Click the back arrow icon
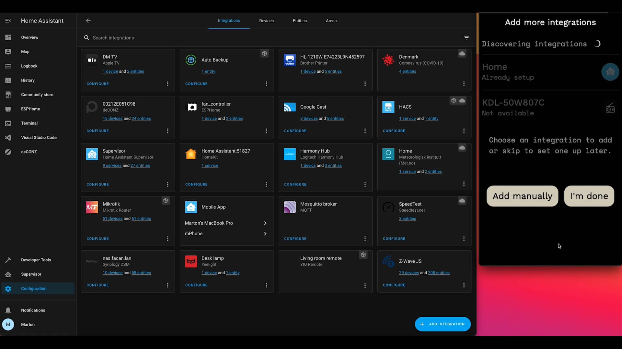Screen dimensions: 622x349 pyautogui.click(x=88, y=21)
